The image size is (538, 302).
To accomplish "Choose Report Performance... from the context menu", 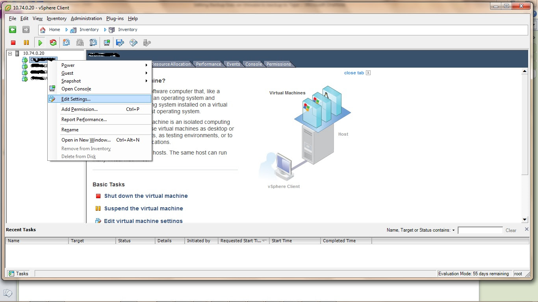I will [x=99, y=120].
